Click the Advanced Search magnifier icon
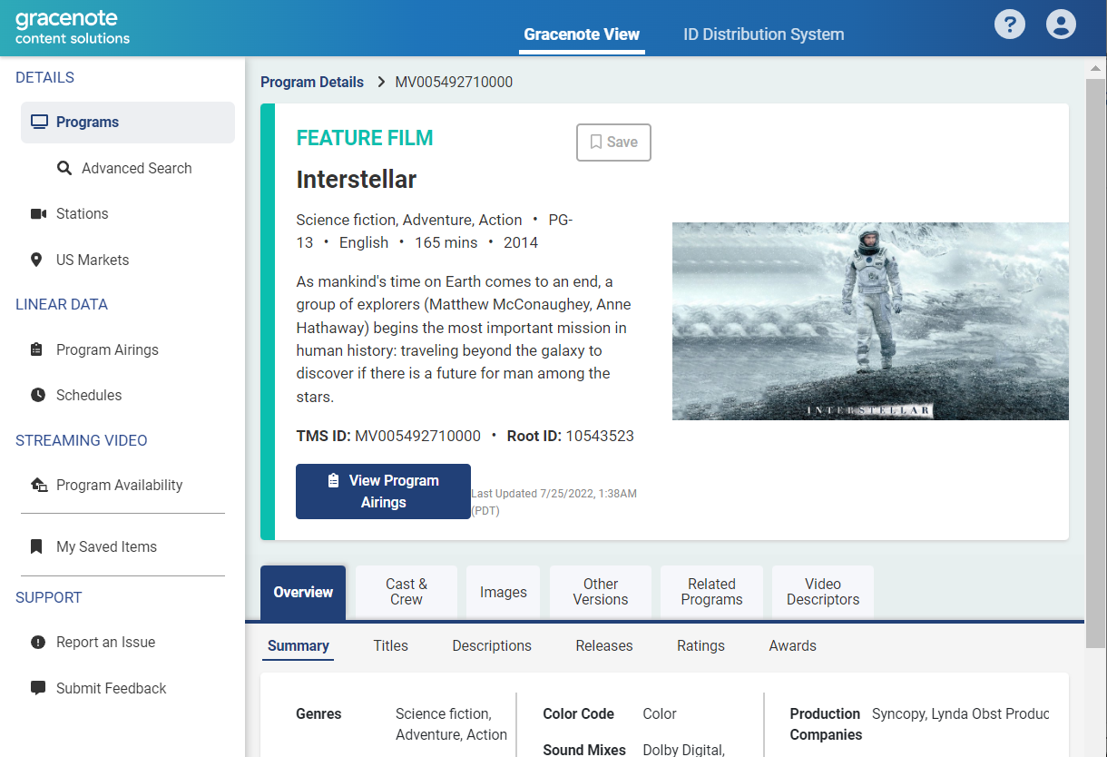The width and height of the screenshot is (1107, 757). [x=64, y=169]
